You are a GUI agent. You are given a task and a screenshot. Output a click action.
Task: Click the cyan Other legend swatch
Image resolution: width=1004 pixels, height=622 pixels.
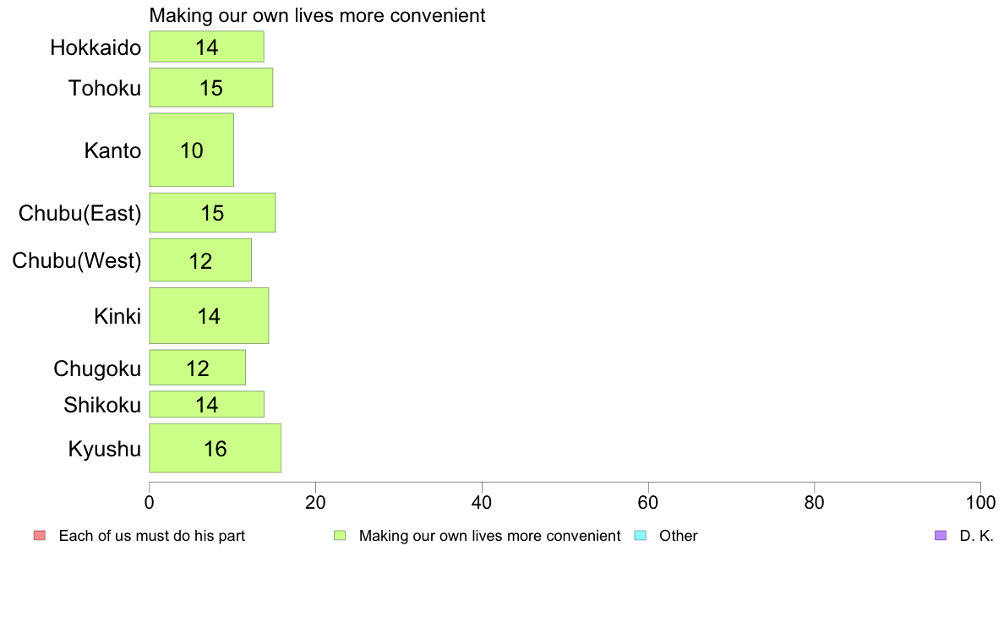click(640, 536)
